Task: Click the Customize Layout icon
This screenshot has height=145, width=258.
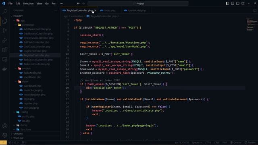Action: 243,4
